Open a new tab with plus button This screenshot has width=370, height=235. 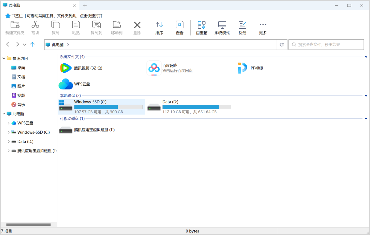[x=85, y=6]
